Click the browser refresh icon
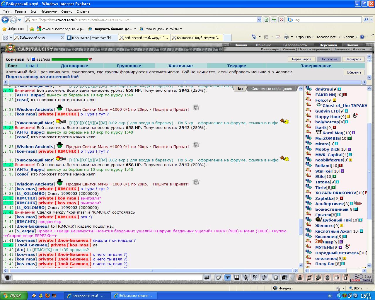This screenshot has width=375, height=300. [x=274, y=20]
